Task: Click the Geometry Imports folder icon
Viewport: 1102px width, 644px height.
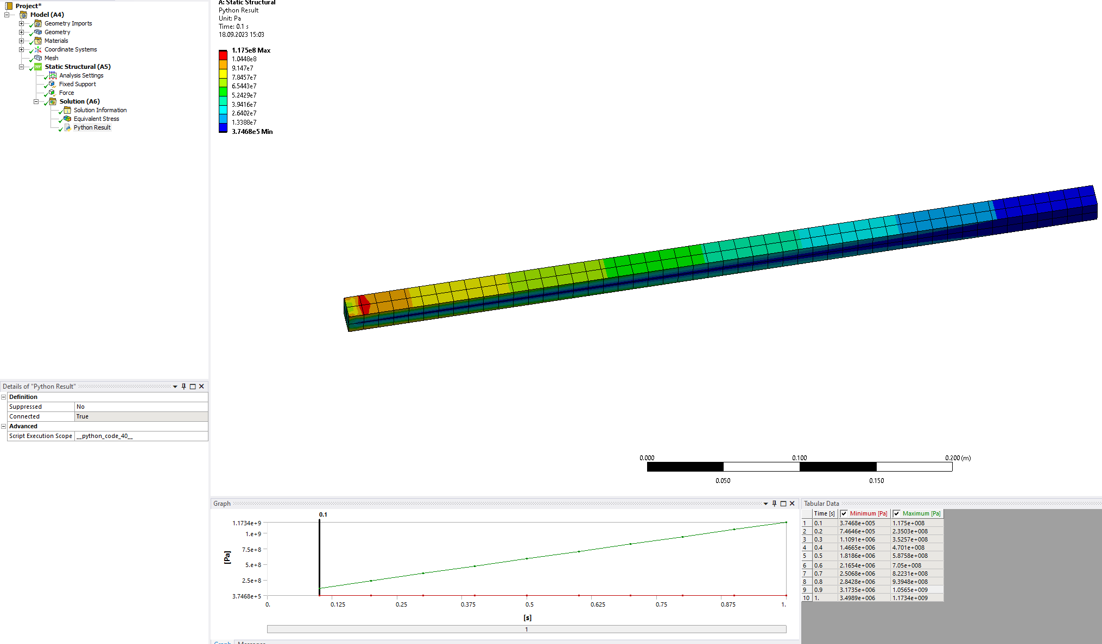Action: (38, 23)
